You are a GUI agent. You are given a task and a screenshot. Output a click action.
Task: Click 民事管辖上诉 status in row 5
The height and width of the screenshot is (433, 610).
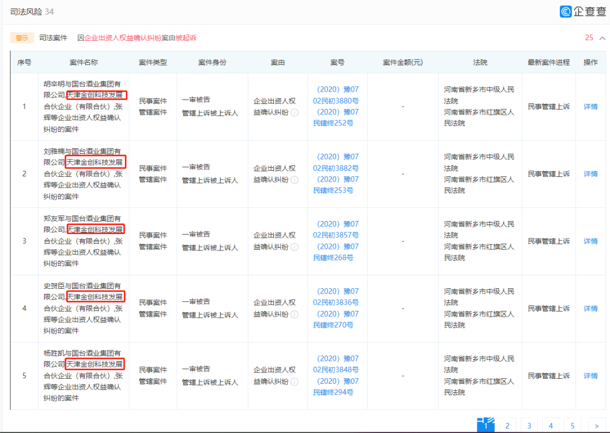coord(548,376)
